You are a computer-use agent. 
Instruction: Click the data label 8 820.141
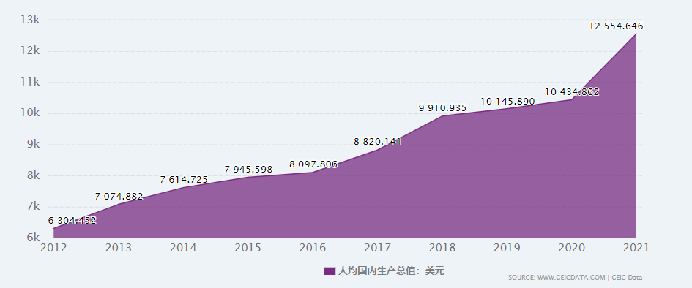377,142
